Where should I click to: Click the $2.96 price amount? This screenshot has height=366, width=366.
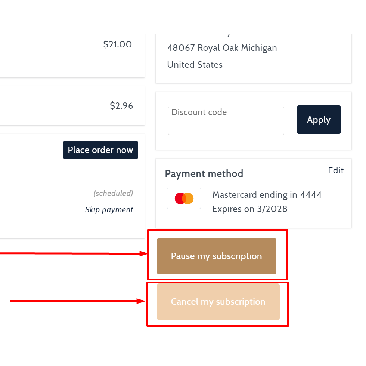point(121,106)
